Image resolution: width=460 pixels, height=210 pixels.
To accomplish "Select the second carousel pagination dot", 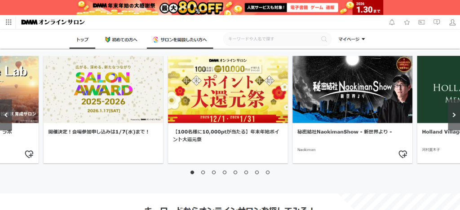I will click(x=203, y=172).
